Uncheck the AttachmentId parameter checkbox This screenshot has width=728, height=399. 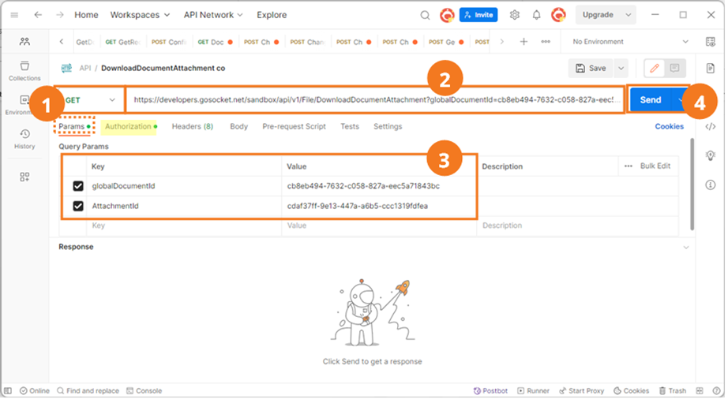[78, 207]
